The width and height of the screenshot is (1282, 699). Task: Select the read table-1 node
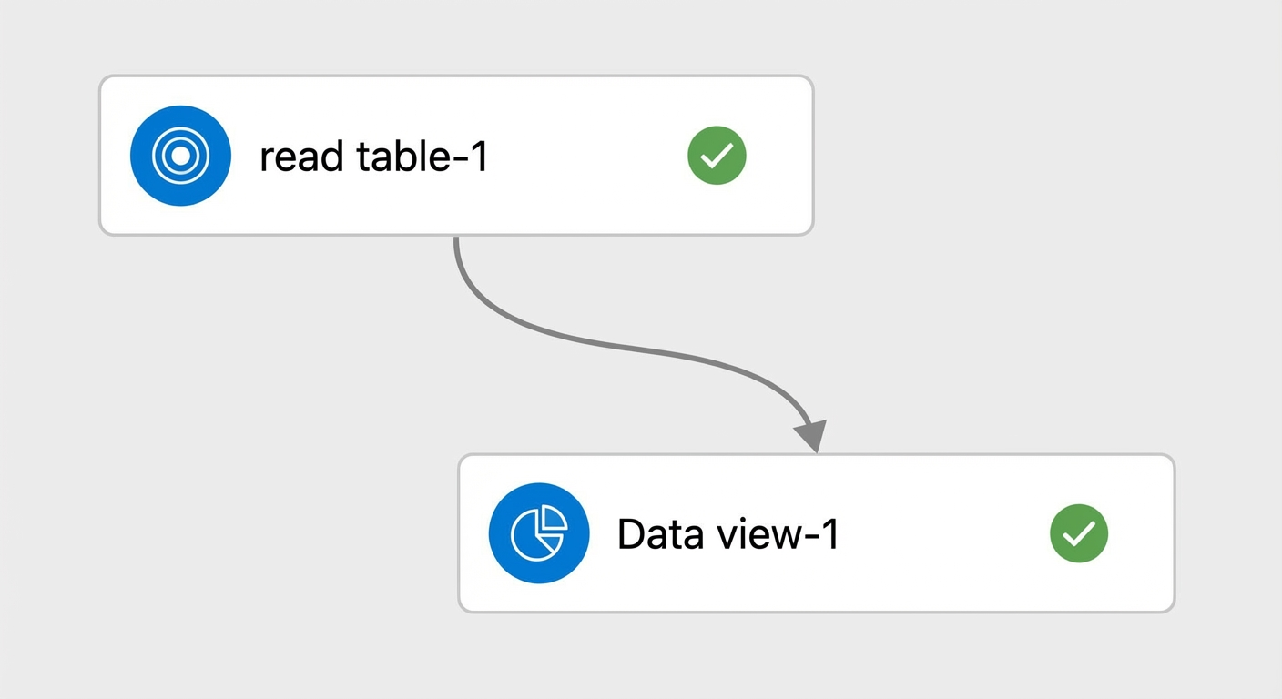coord(456,156)
